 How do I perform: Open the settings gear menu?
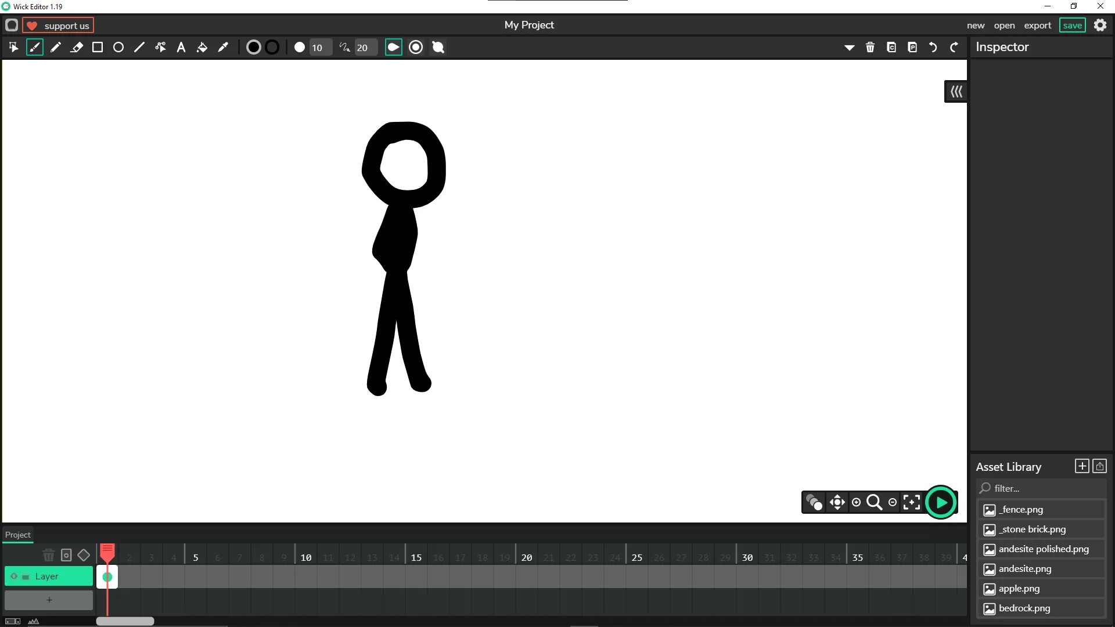coord(1100,26)
